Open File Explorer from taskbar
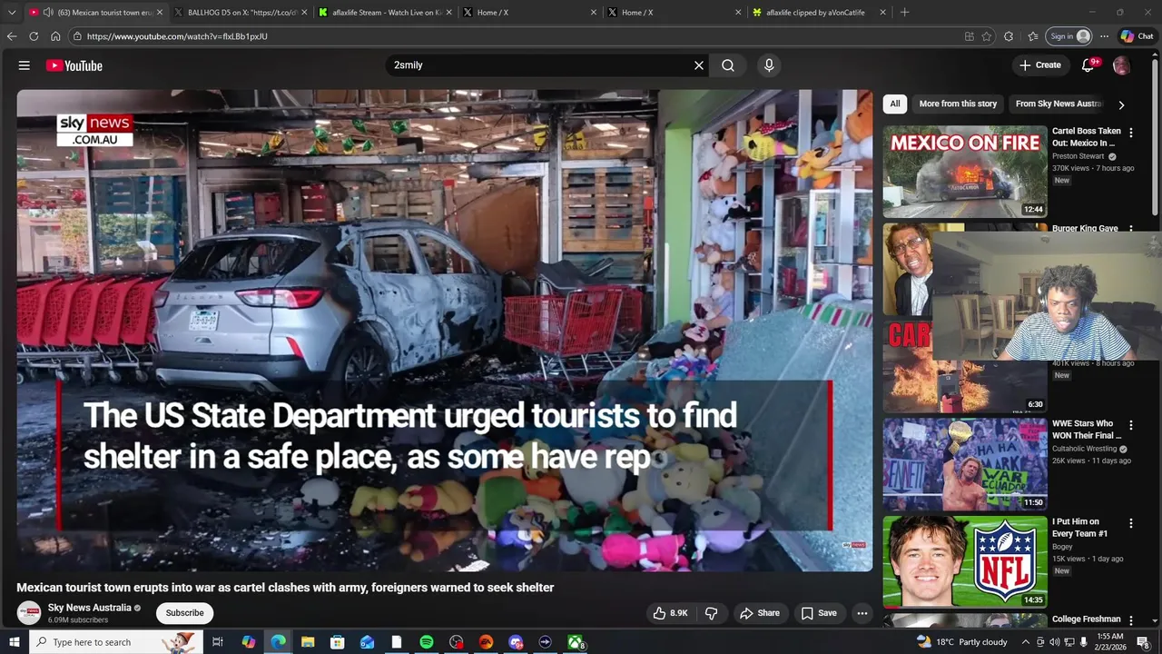 tap(308, 642)
